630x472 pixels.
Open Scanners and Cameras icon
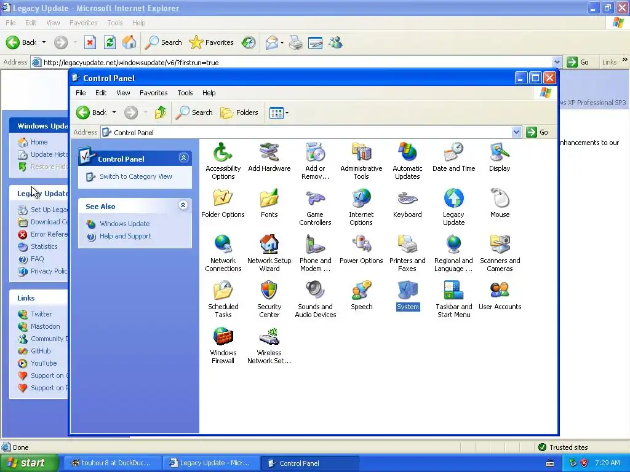pos(500,254)
